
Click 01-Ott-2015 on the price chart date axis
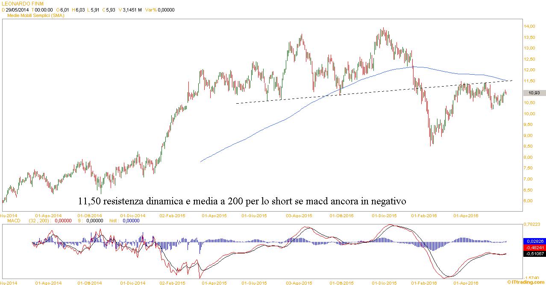[x=342, y=215]
